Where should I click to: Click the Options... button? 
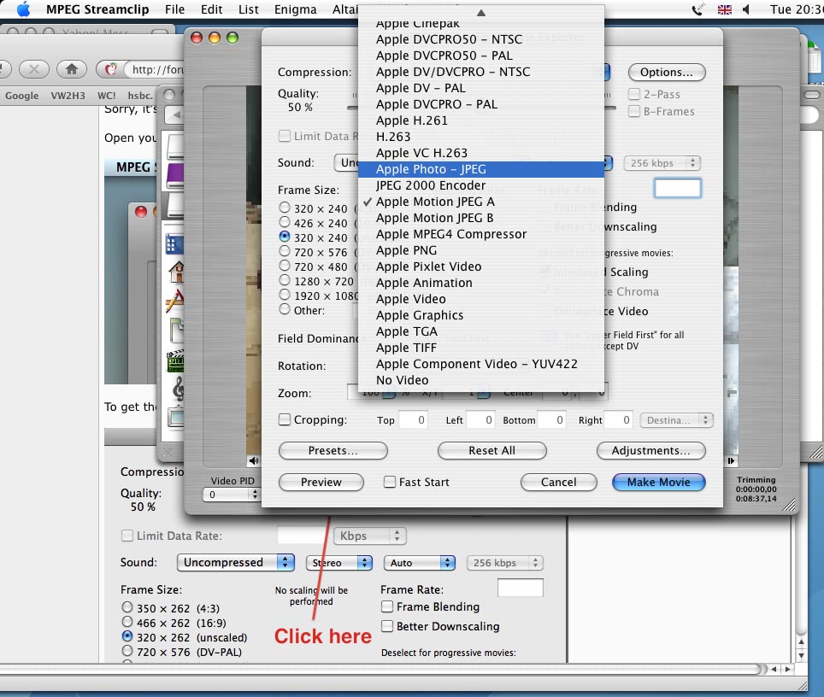[667, 72]
